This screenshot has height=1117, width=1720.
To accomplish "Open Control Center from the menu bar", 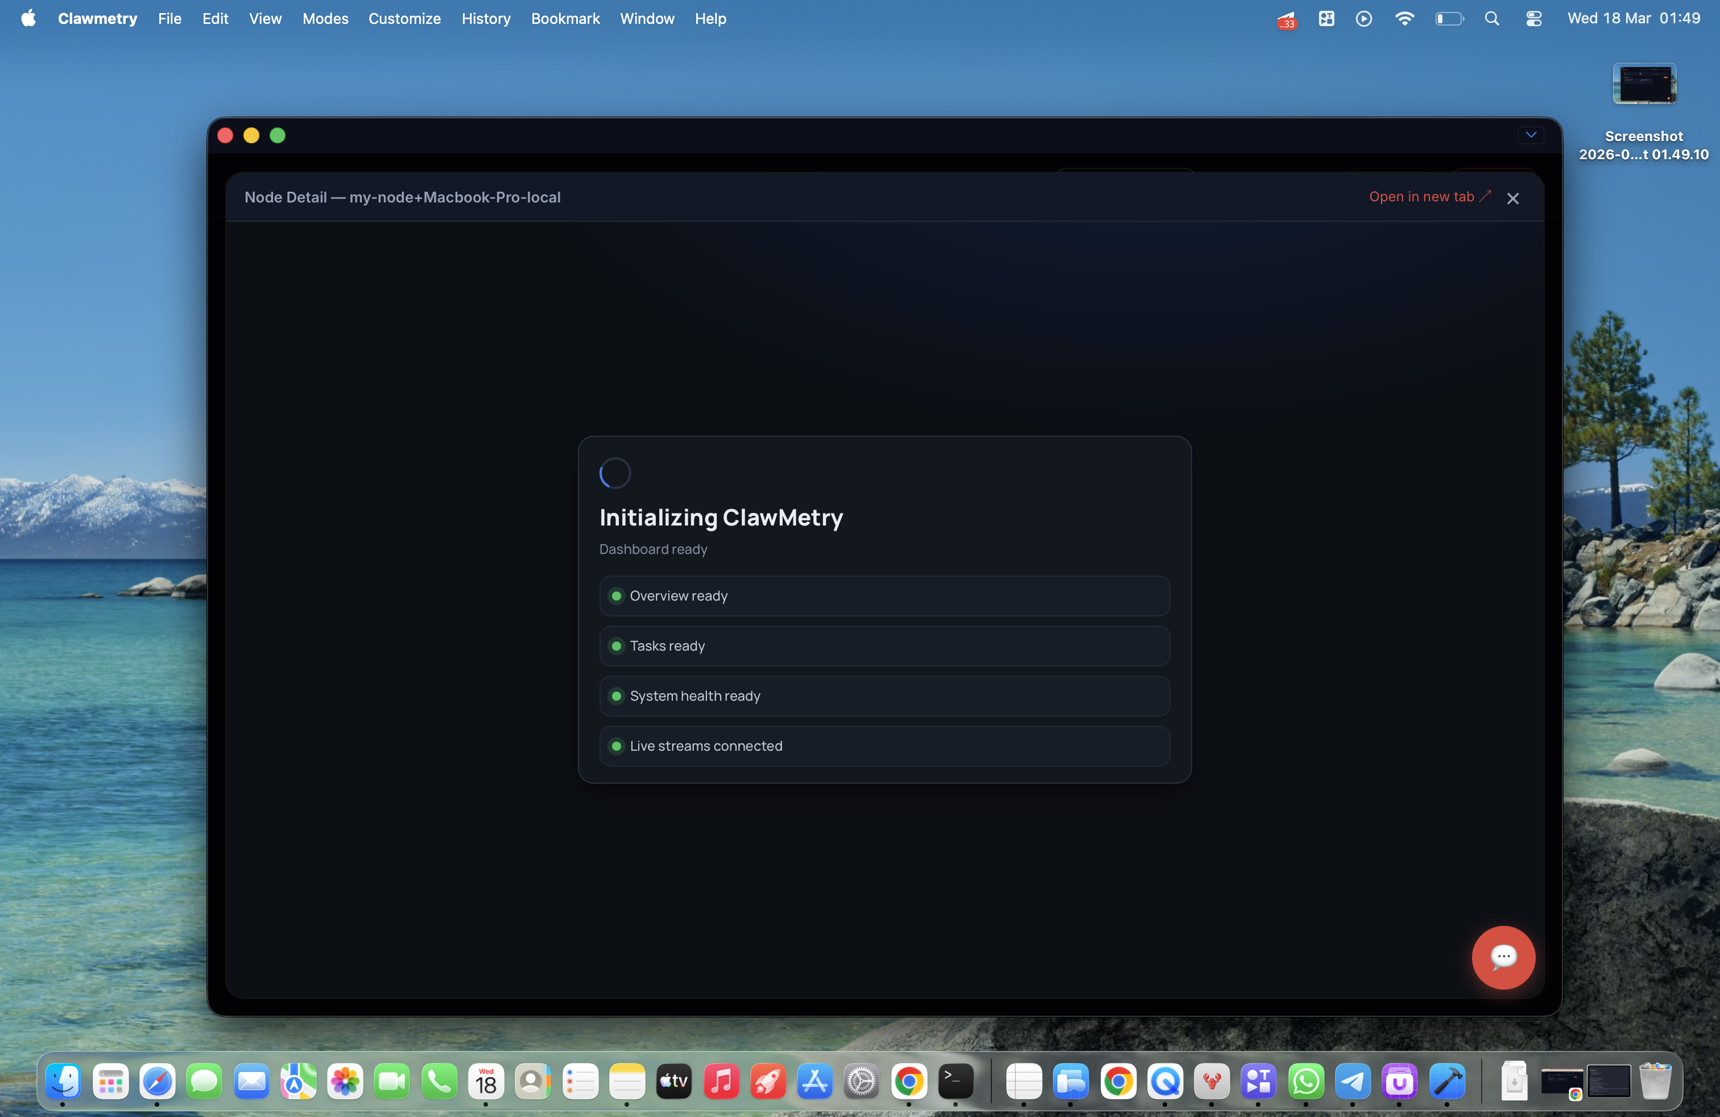I will [x=1534, y=19].
